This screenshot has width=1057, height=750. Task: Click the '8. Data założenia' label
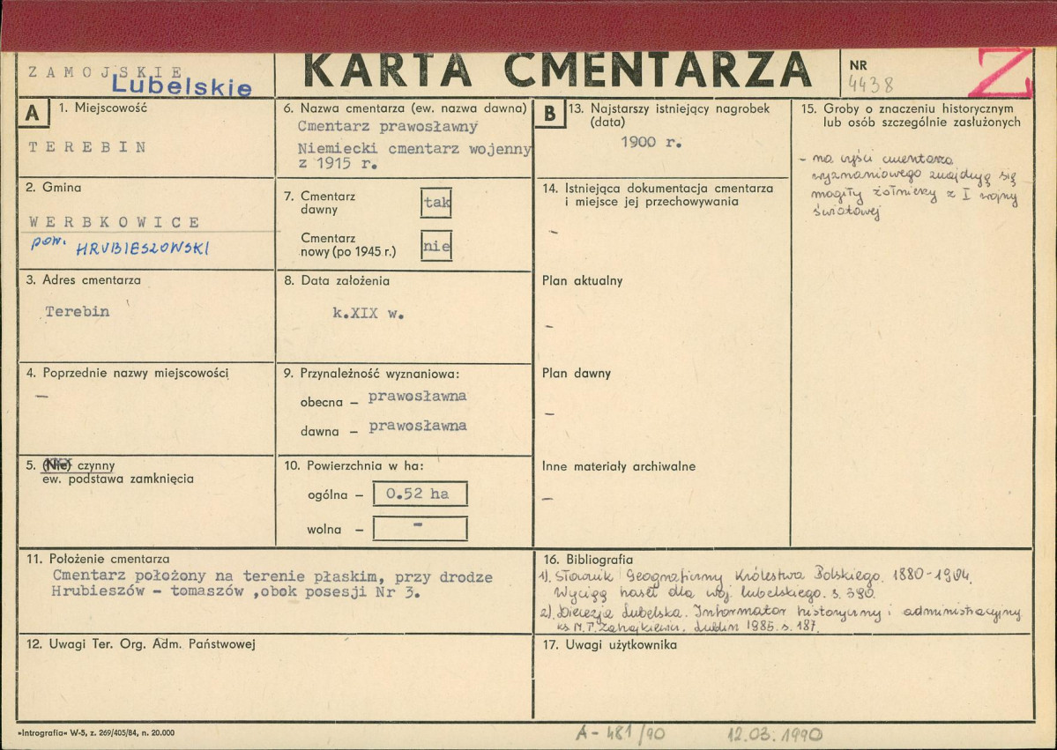337,280
